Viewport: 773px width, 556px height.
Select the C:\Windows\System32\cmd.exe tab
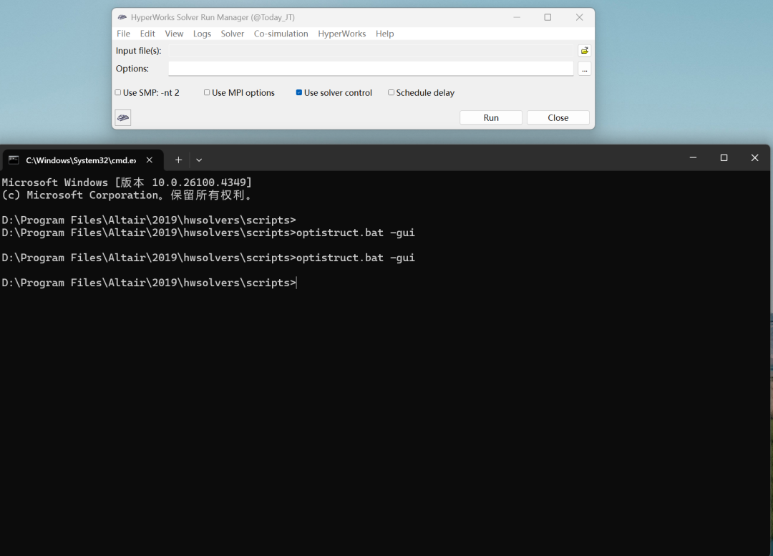(x=82, y=160)
